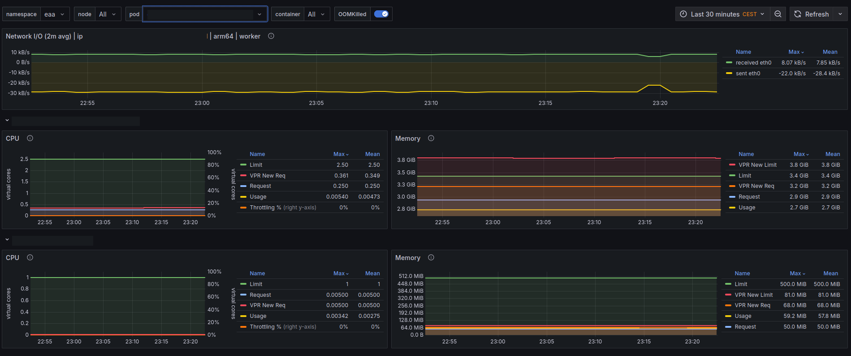Click the pod selection input field
Image resolution: width=851 pixels, height=356 pixels.
[x=200, y=14]
